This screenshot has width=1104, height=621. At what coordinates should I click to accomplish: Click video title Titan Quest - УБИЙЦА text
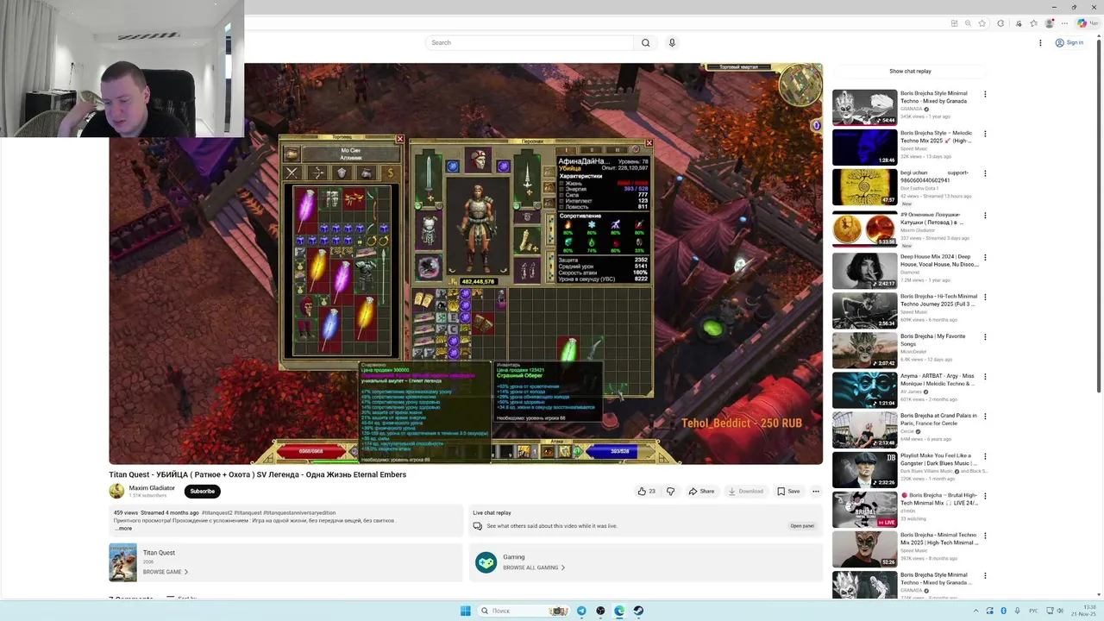click(257, 474)
